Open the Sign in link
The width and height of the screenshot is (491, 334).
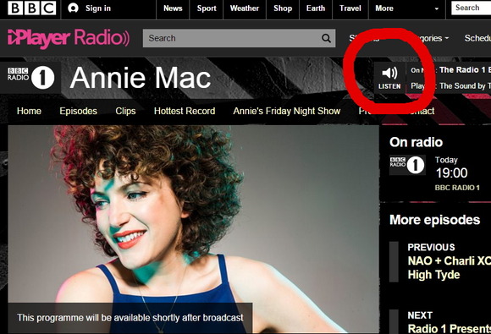pyautogui.click(x=98, y=8)
